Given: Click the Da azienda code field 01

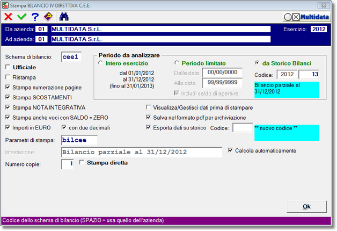Looking at the screenshot, I should (41, 29).
